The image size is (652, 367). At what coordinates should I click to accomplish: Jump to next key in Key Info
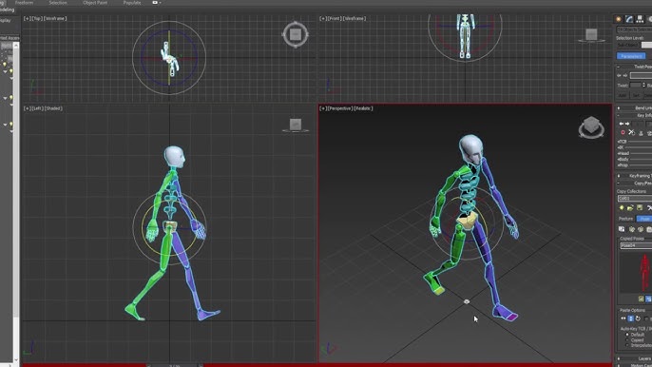[x=627, y=124]
